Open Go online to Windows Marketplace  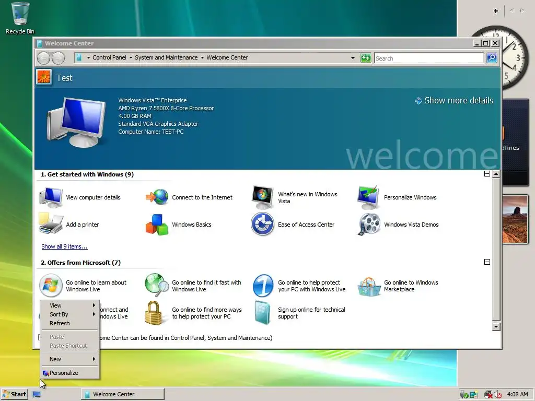tap(398, 286)
